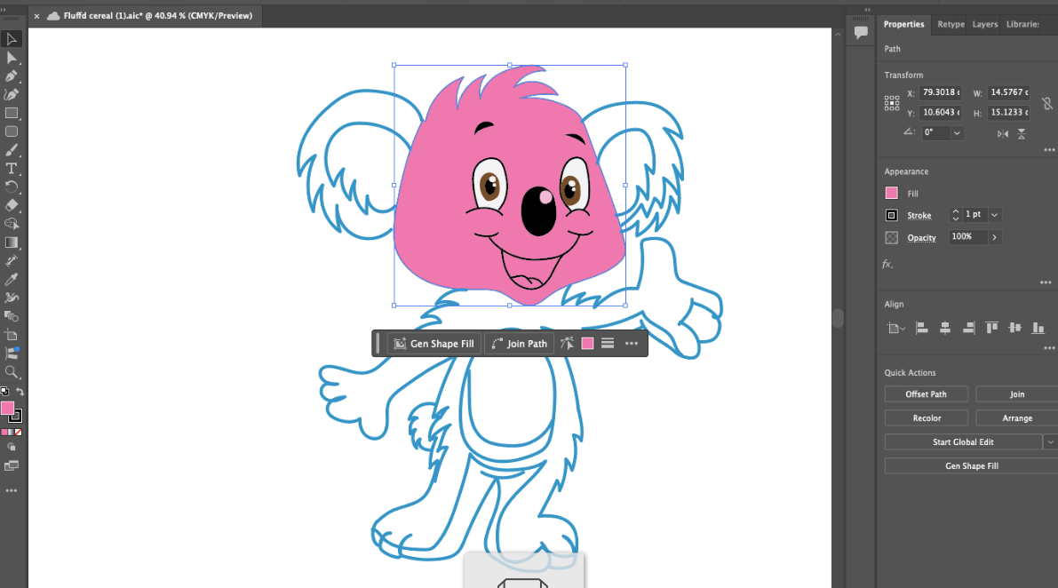Select the Rotate tool
The image size is (1058, 588).
click(x=12, y=187)
